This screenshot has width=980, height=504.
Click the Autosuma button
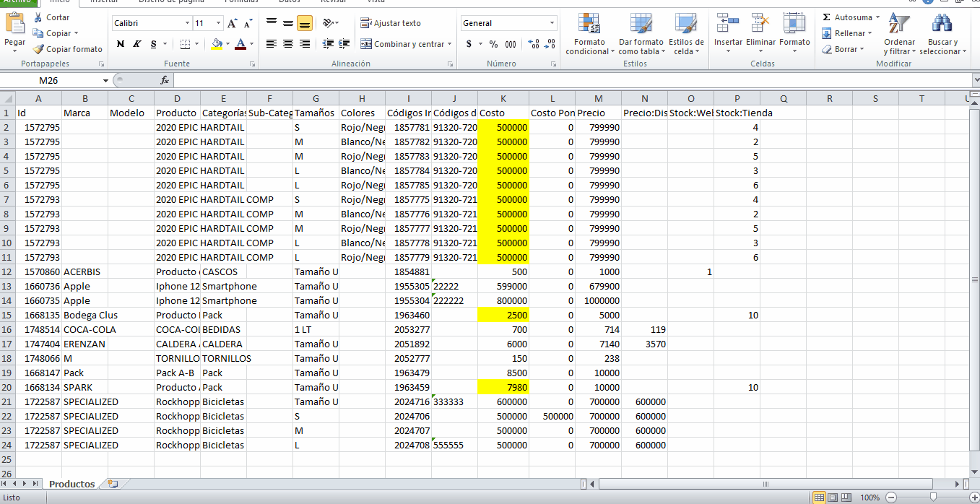pos(846,17)
